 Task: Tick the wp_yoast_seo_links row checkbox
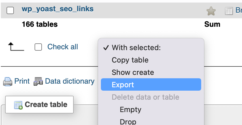pos(10,10)
